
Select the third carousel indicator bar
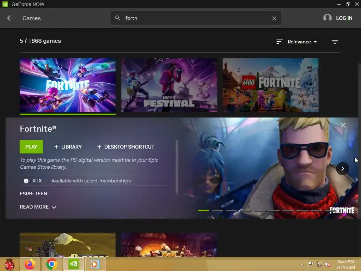point(231,210)
